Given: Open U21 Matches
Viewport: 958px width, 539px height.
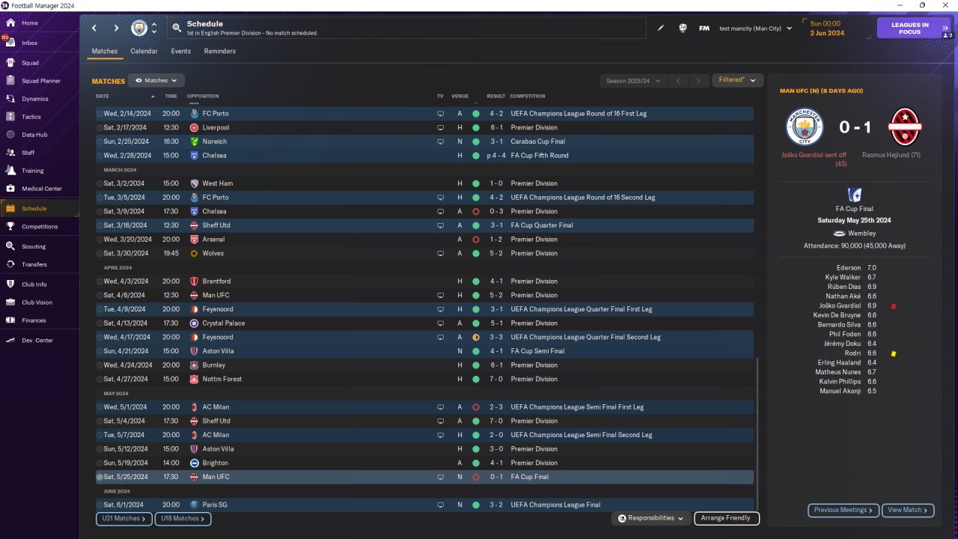Looking at the screenshot, I should coord(124,518).
